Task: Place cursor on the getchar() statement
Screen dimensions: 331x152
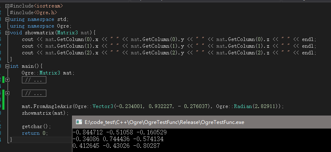Action: point(37,126)
